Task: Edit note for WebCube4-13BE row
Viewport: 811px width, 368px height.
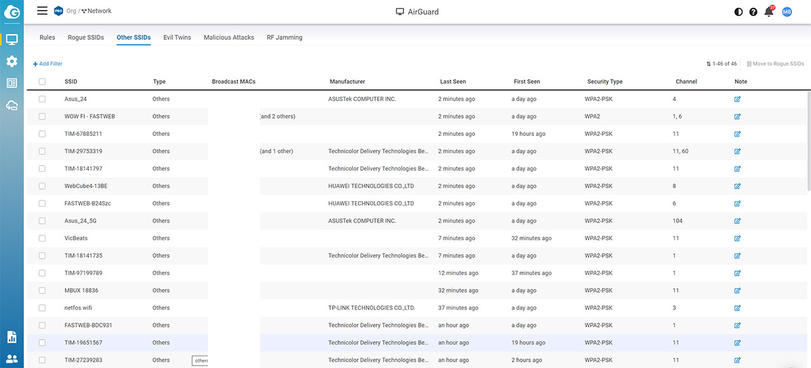Action: point(738,186)
